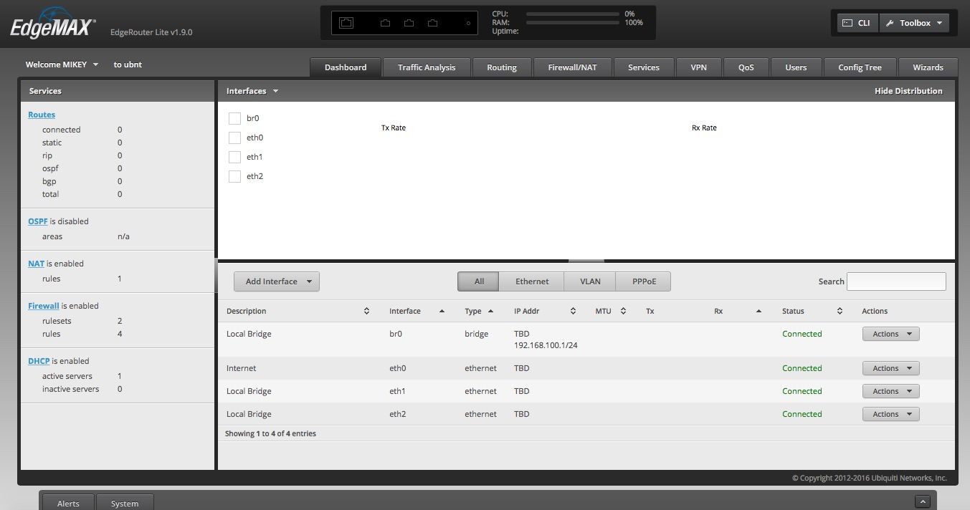Image resolution: width=970 pixels, height=510 pixels.
Task: Open Actions dropdown for eth0 Internet row
Action: [890, 368]
